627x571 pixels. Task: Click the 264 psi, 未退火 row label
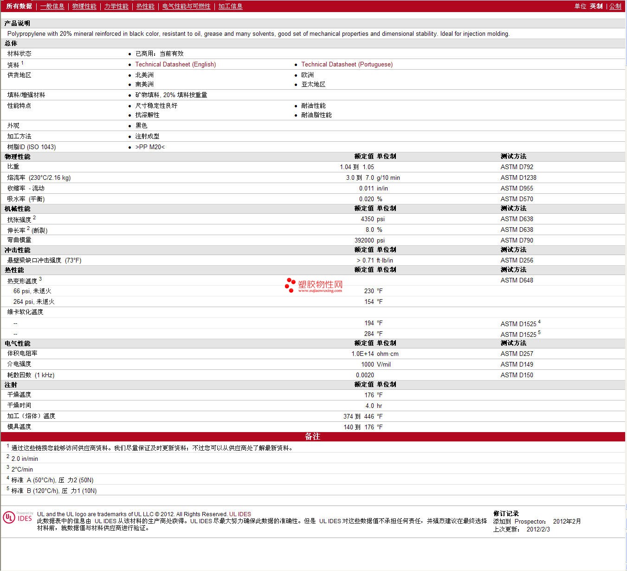pos(34,302)
